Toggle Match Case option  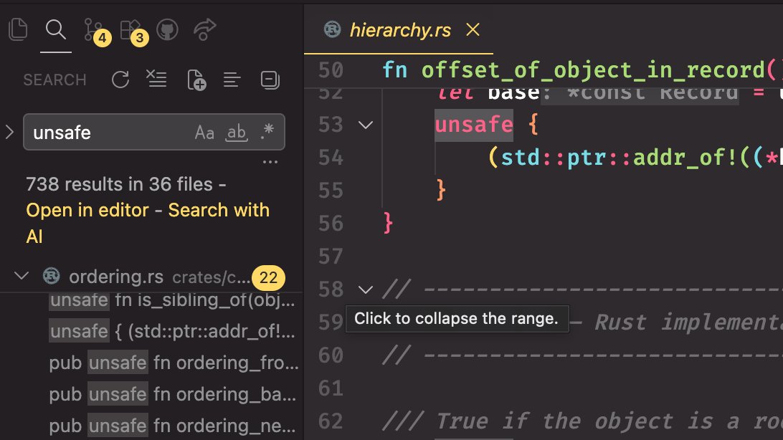[204, 133]
